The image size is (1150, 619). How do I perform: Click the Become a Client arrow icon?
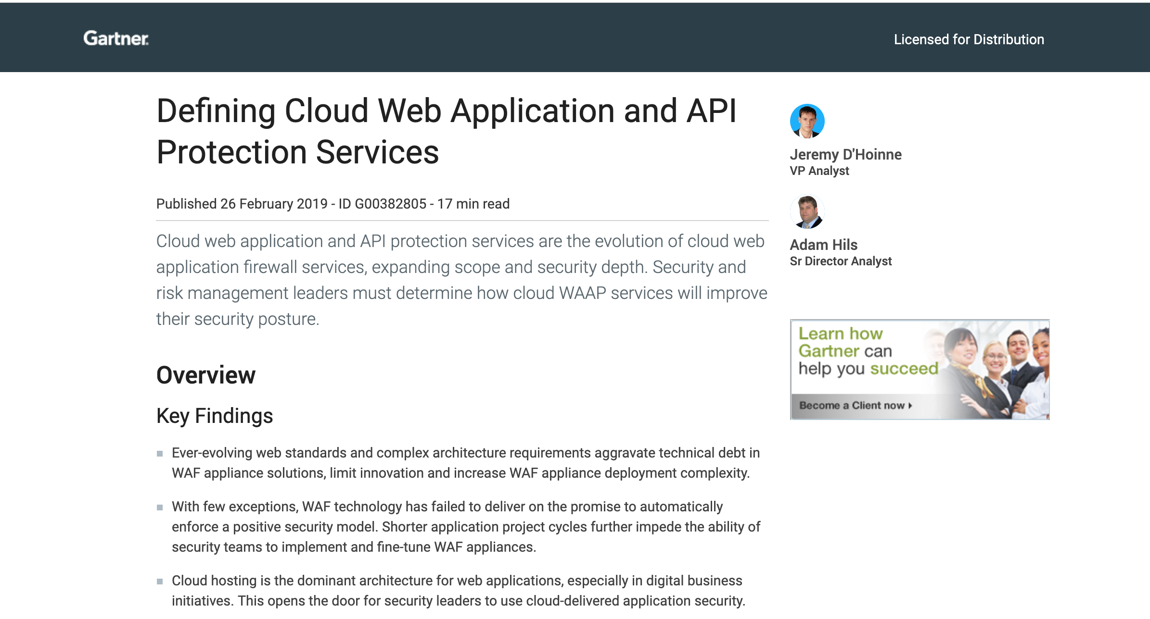pyautogui.click(x=910, y=406)
